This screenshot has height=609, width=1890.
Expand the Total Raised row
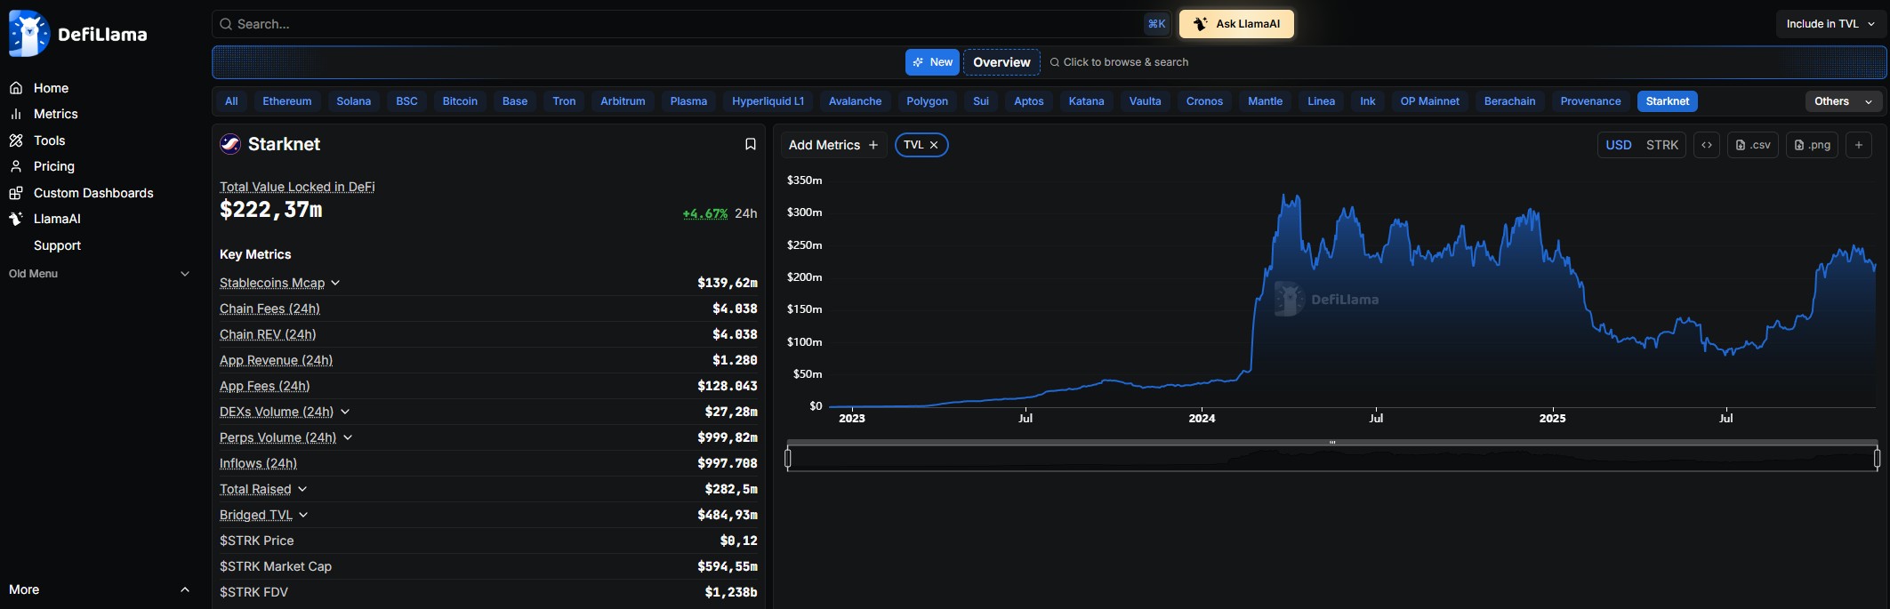click(302, 489)
